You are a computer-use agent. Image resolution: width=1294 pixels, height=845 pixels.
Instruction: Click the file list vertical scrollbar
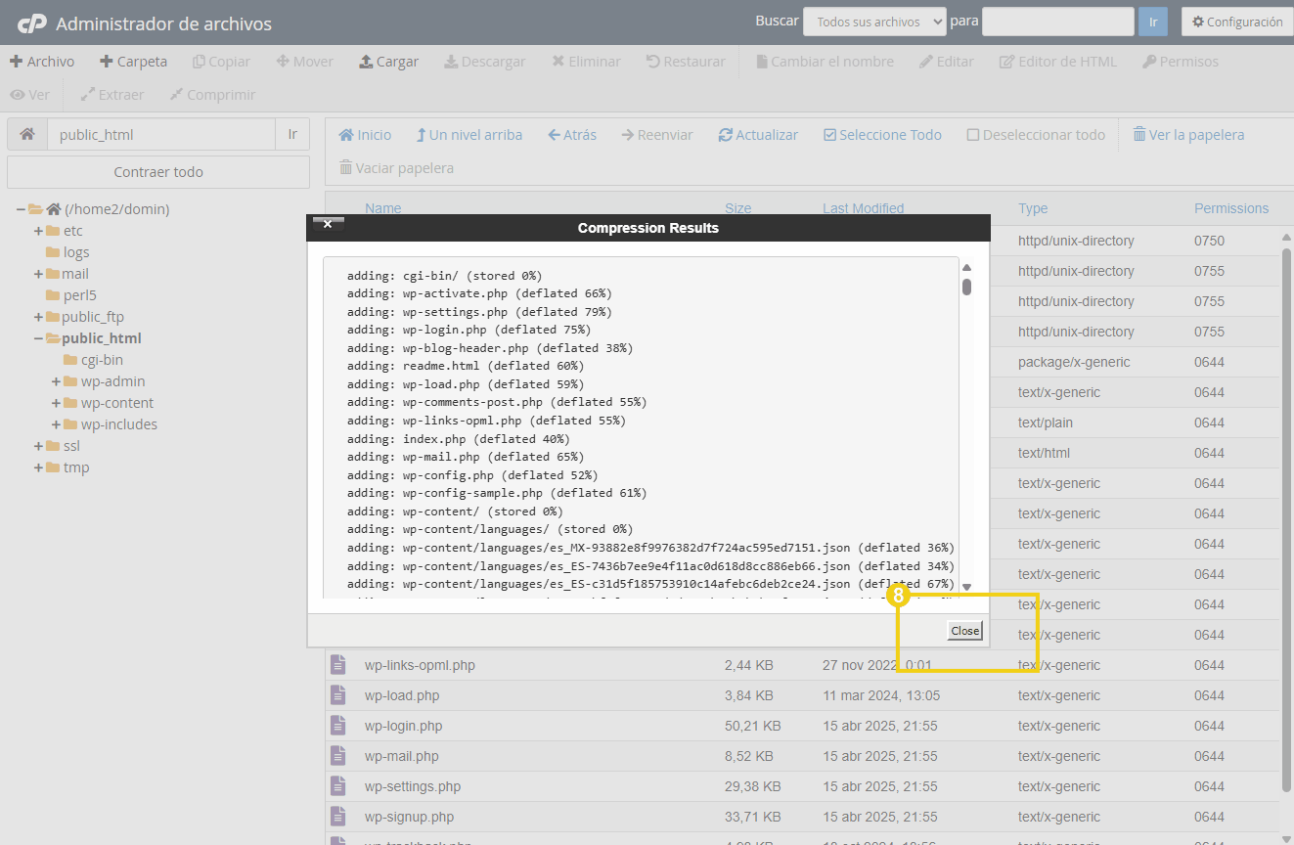point(1286,518)
